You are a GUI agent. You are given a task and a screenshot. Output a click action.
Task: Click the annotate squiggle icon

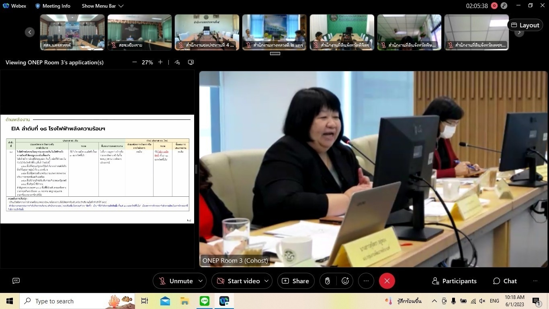177,62
